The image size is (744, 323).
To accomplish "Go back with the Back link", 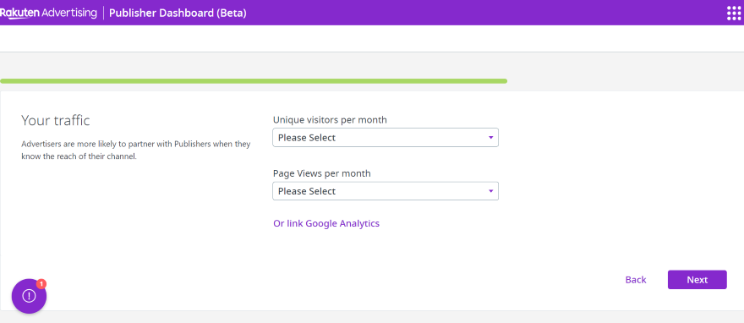I will pyautogui.click(x=636, y=280).
